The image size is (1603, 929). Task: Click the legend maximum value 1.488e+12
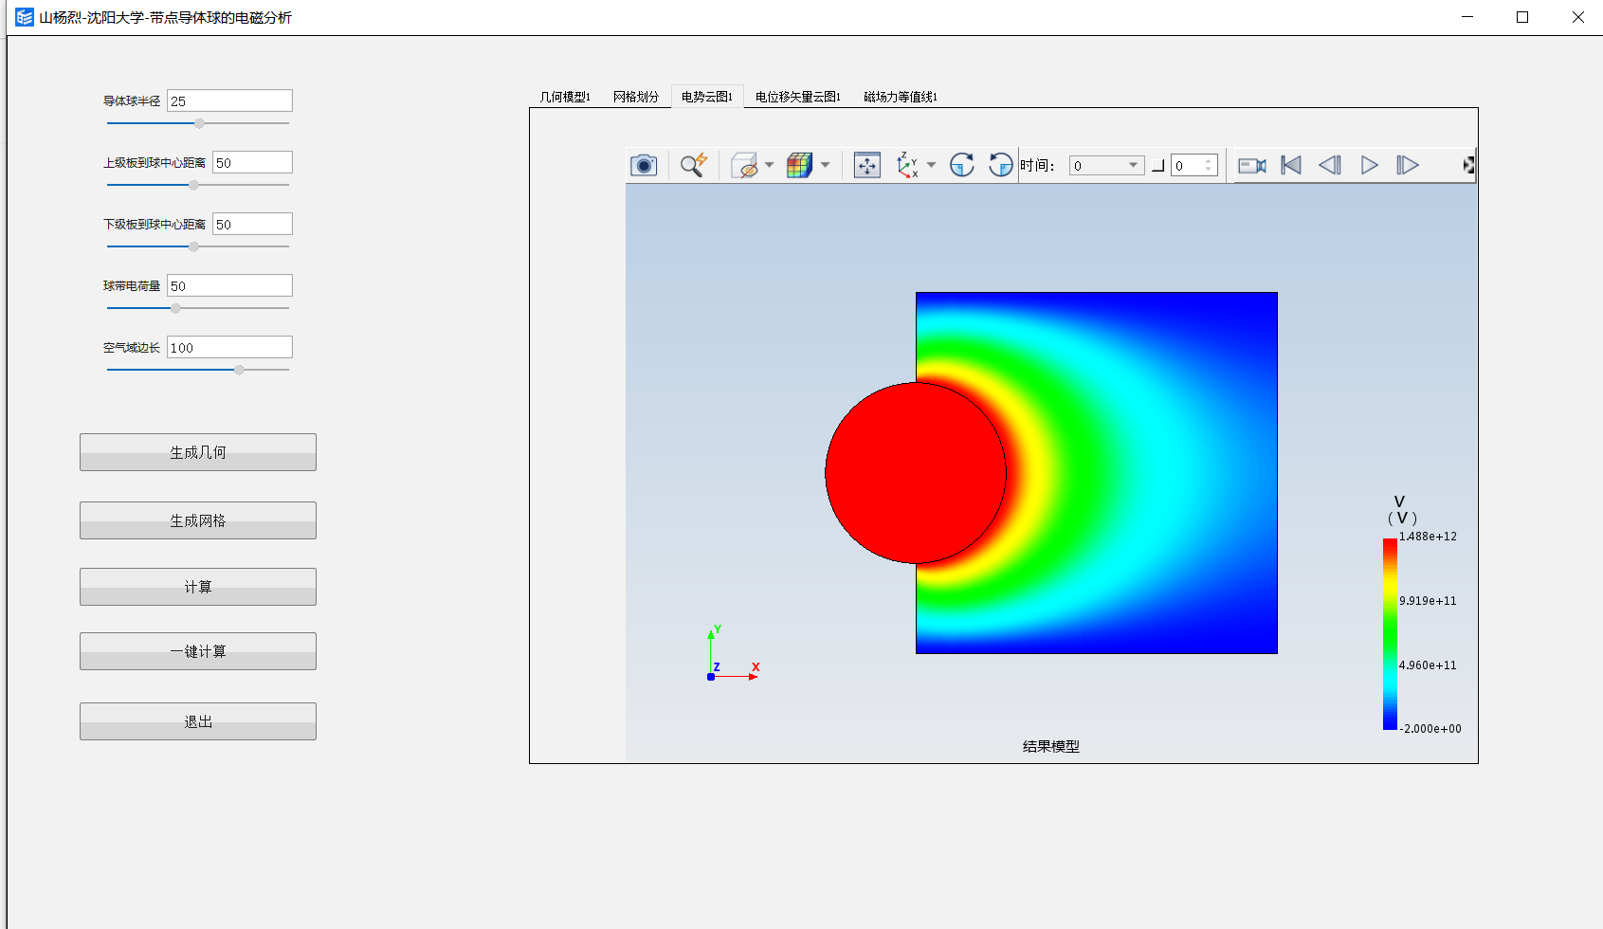click(x=1428, y=537)
